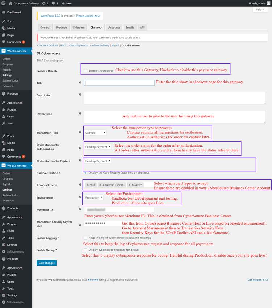Click the help tip icon for Transaction Type

pos(80,132)
